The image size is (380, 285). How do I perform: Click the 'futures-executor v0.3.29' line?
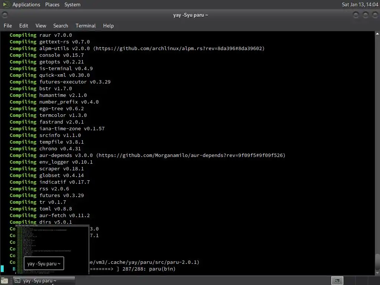click(60, 82)
